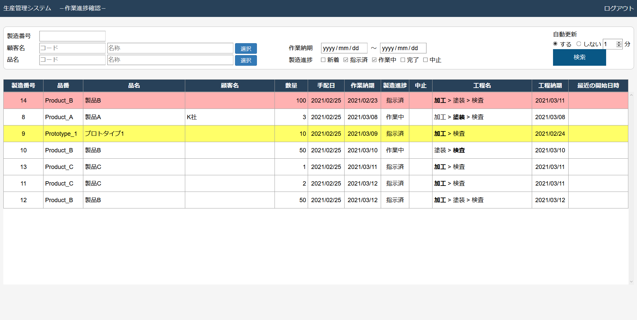Focus the 品名 name input field
Viewport: 637px width, 320px height.
pos(170,60)
